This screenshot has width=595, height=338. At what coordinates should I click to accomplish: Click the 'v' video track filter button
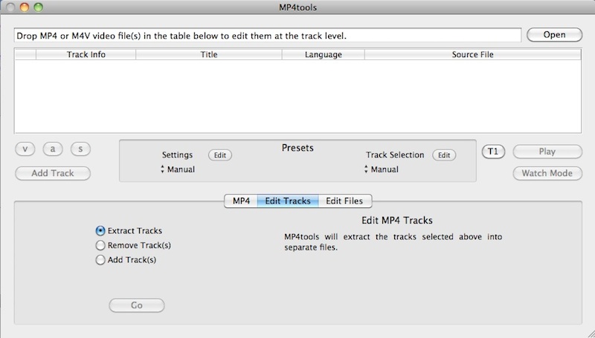pyautogui.click(x=25, y=150)
